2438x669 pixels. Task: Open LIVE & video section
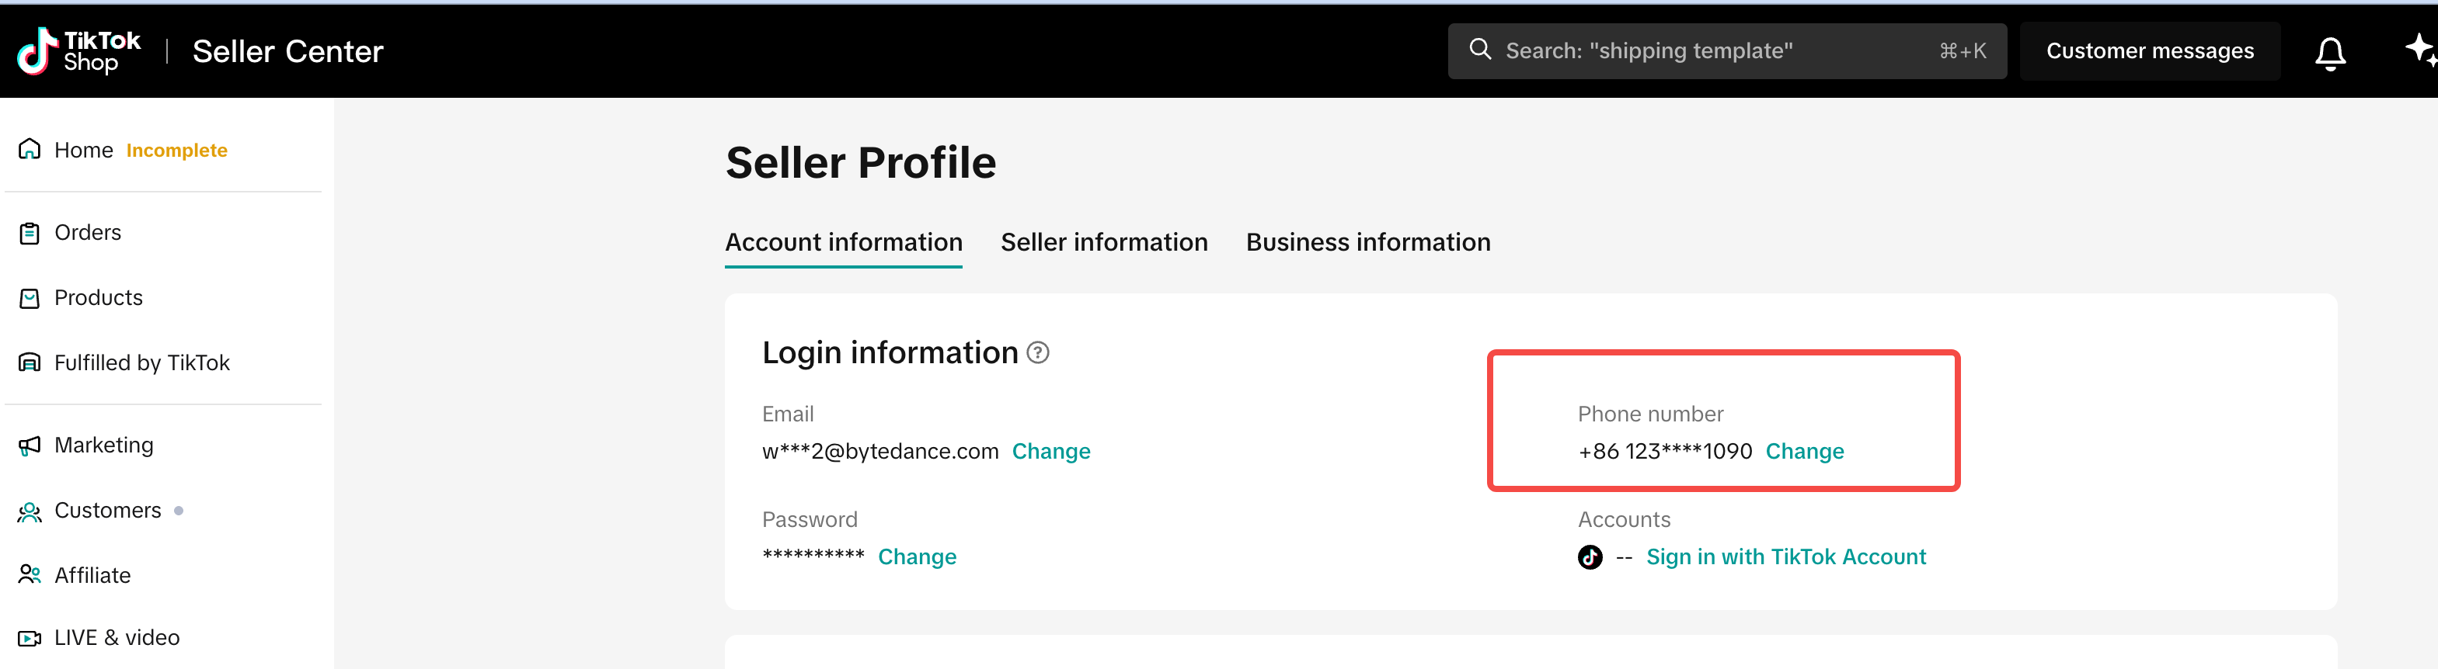117,638
